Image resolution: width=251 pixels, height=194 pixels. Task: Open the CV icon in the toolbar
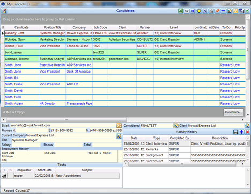[187, 11]
